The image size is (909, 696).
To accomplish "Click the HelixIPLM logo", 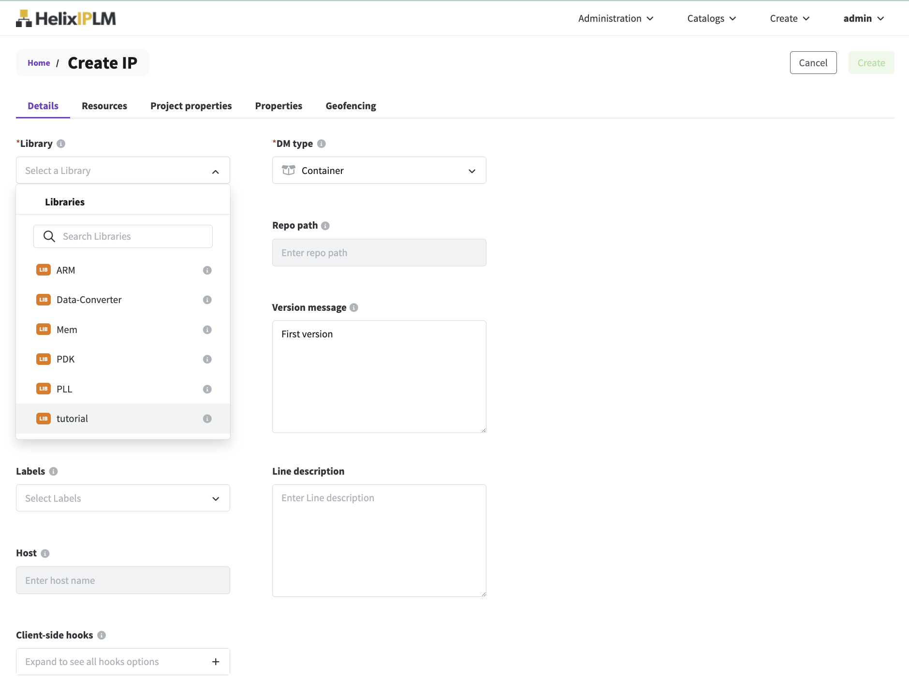I will pos(66,18).
